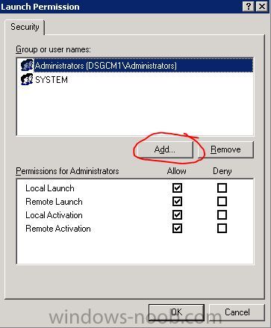Click the Cancel button
This screenshot has height=328, width=271.
pyautogui.click(x=237, y=312)
